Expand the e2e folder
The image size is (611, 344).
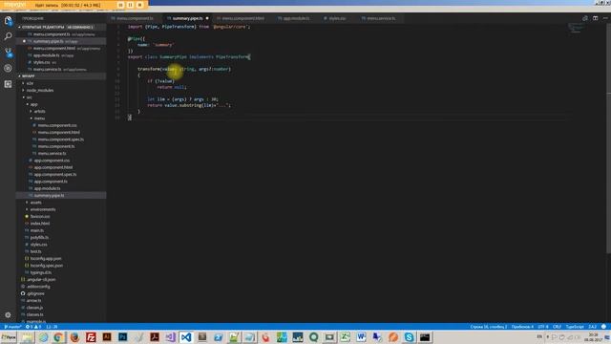30,83
